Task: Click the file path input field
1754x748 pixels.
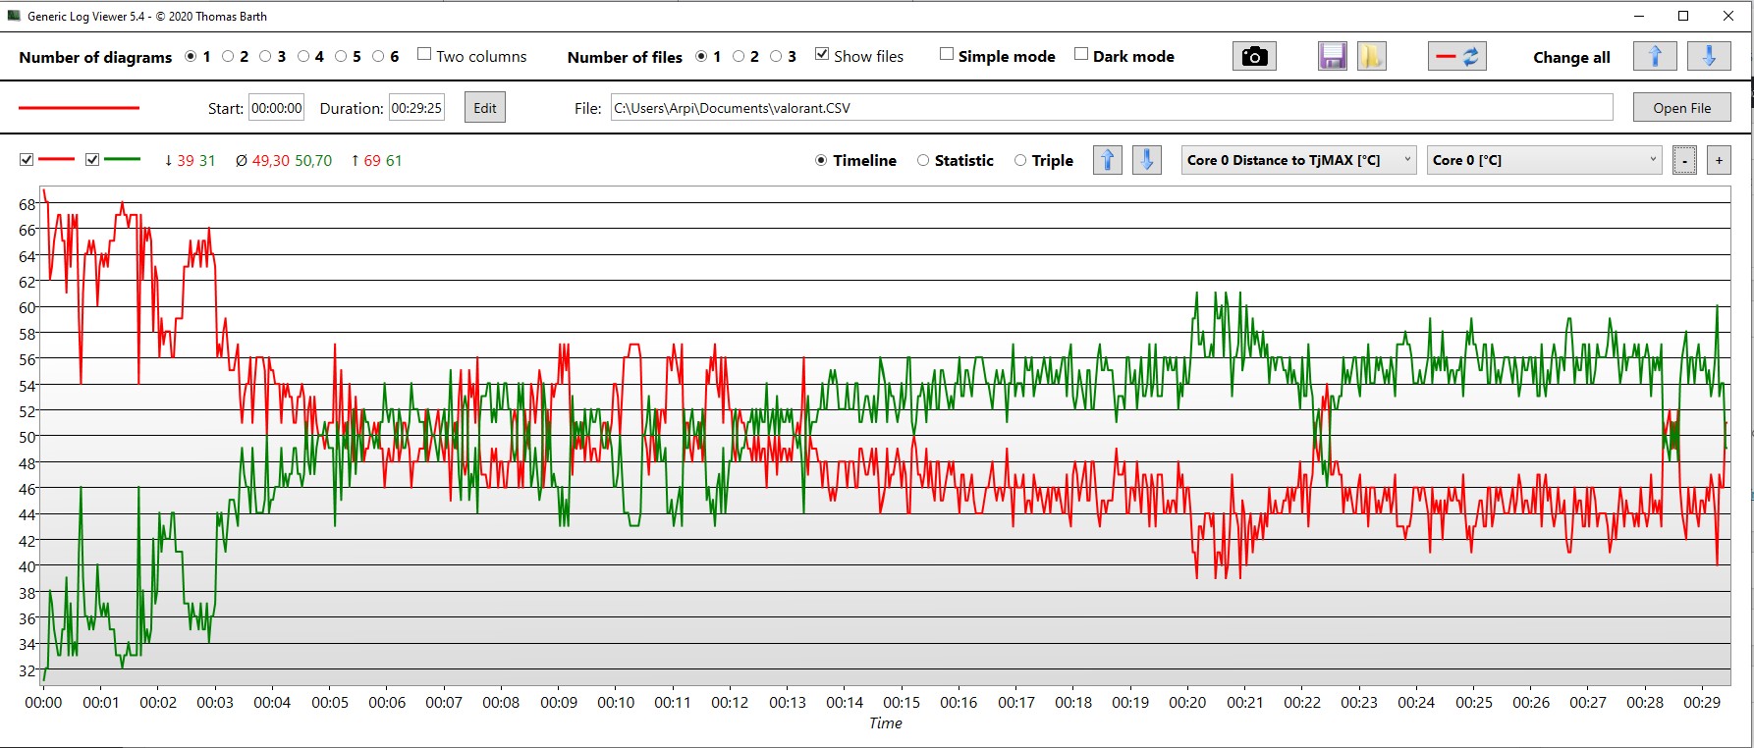Action: 1111,108
